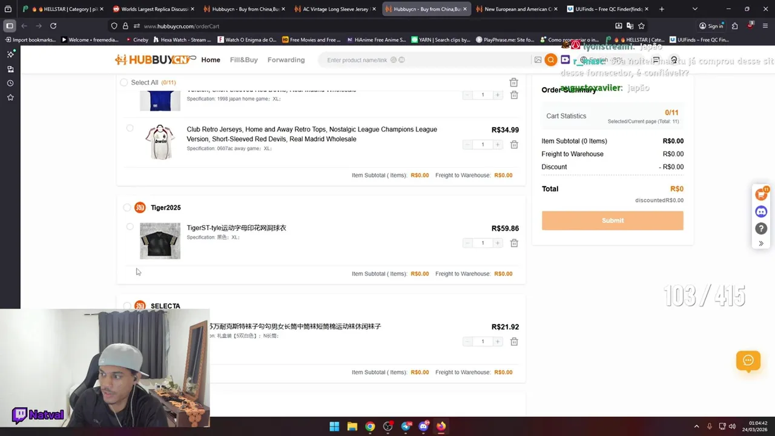Increase quantity of the R$34.99 jersey
Viewport: 775px width, 436px height.
tap(498, 145)
